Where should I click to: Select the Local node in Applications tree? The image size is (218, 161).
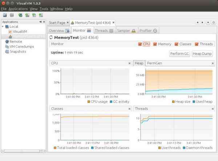tap(14, 27)
